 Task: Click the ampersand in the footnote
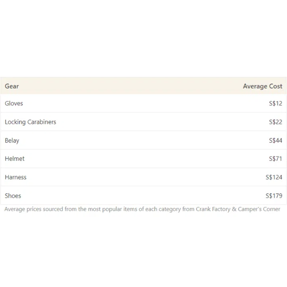[234, 209]
